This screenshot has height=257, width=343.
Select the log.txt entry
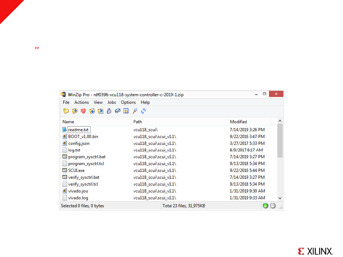click(74, 150)
